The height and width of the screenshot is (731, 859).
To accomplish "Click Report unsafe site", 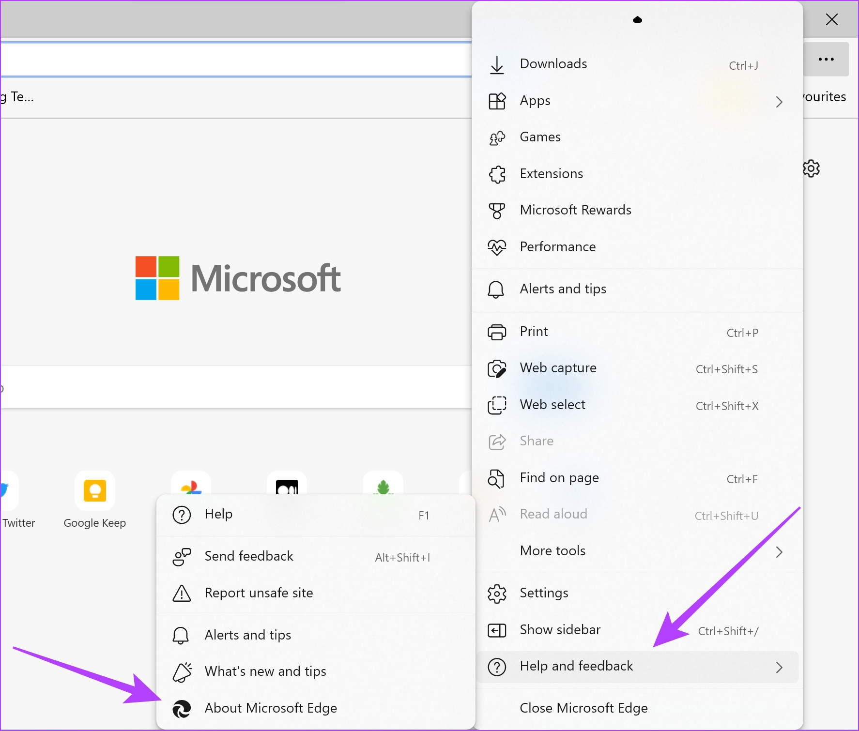I will [259, 593].
